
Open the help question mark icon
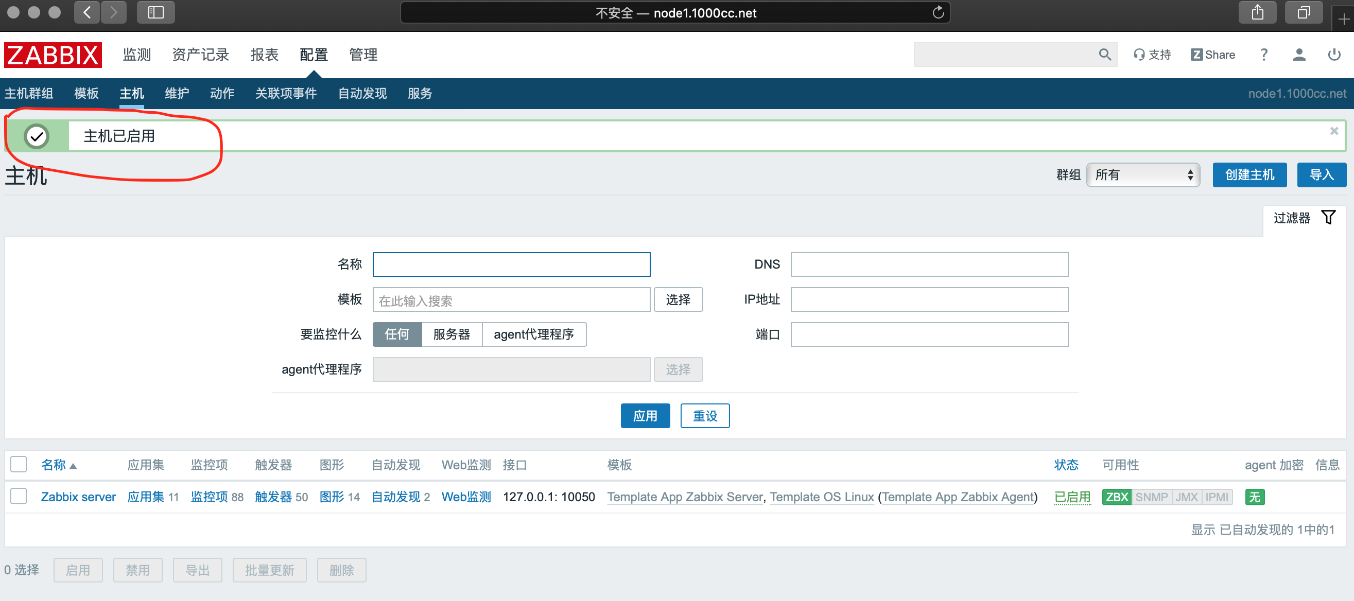coord(1263,55)
